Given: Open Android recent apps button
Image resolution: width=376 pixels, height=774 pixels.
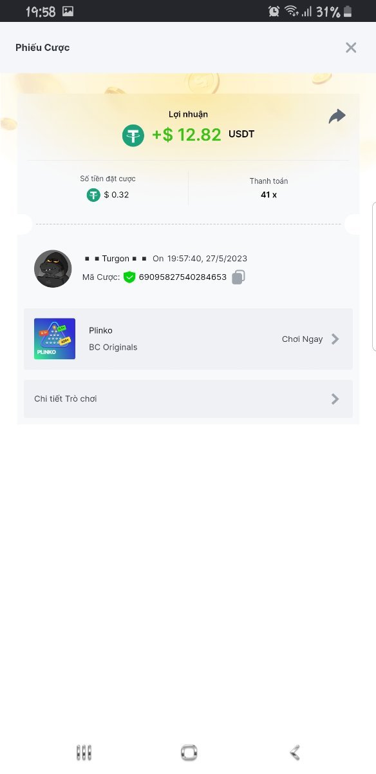Looking at the screenshot, I should 84,752.
